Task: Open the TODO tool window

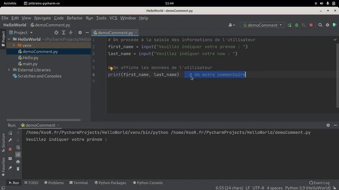Action: tap(31, 183)
